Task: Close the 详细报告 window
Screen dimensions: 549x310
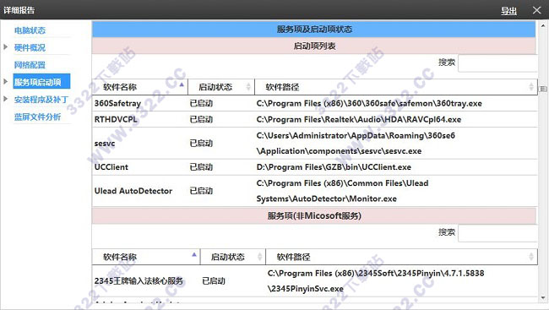Action: (536, 10)
